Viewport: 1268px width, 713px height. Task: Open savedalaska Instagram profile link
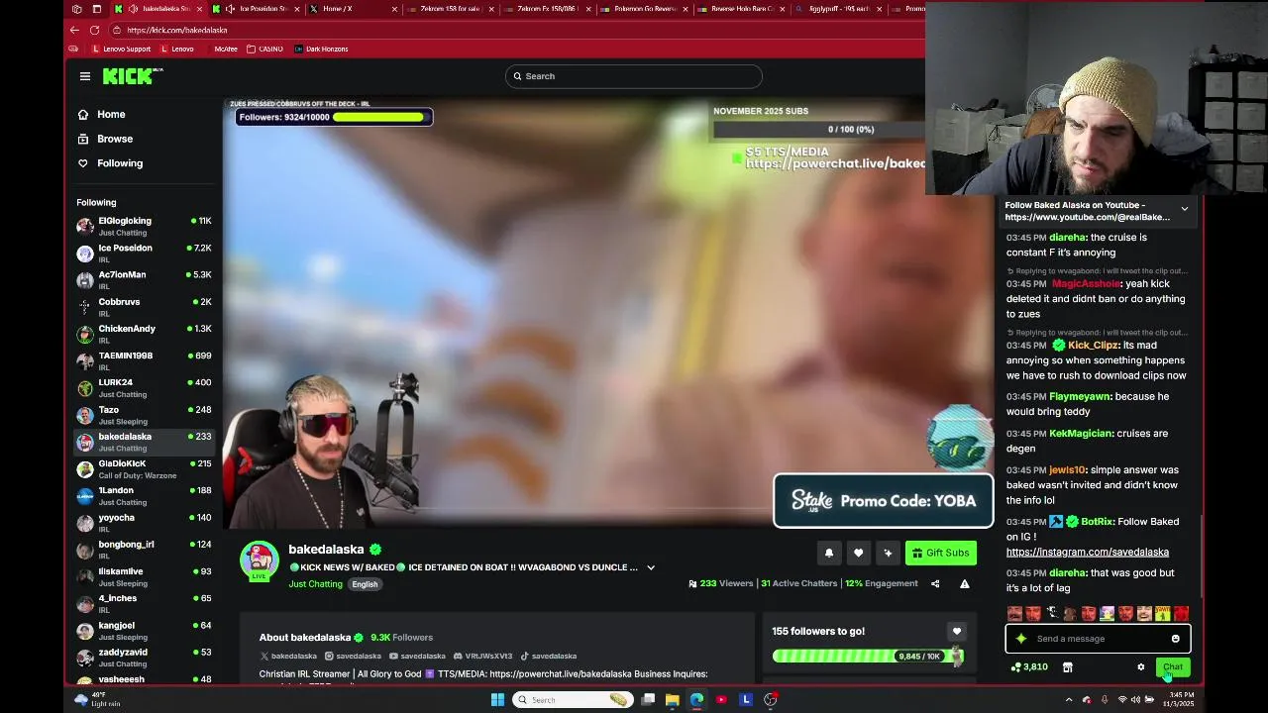pyautogui.click(x=353, y=656)
